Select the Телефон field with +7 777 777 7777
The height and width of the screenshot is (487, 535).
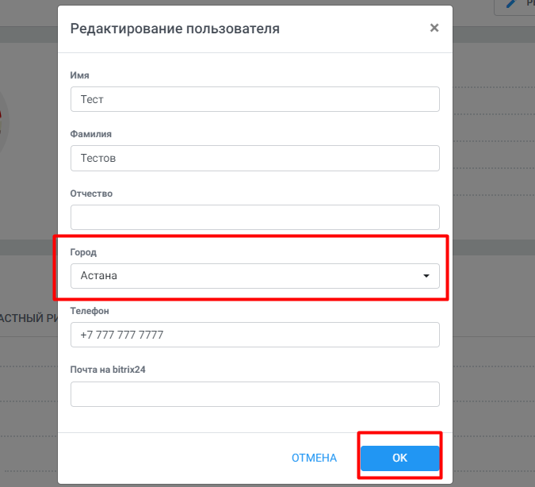(x=255, y=335)
